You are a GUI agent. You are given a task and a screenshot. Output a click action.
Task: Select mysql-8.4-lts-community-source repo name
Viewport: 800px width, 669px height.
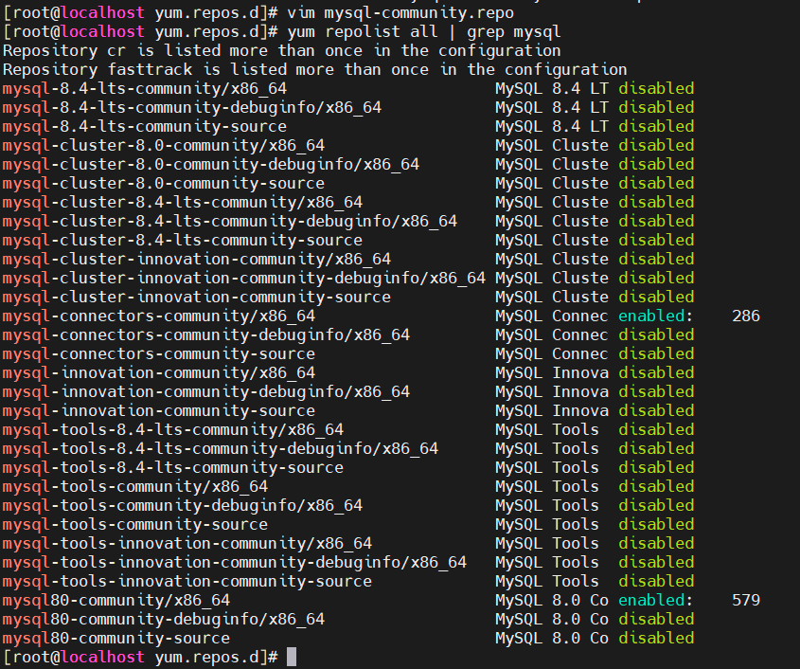tap(145, 126)
